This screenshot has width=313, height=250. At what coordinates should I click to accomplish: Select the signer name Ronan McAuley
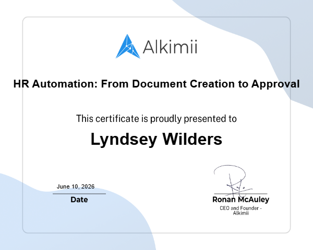(240, 199)
